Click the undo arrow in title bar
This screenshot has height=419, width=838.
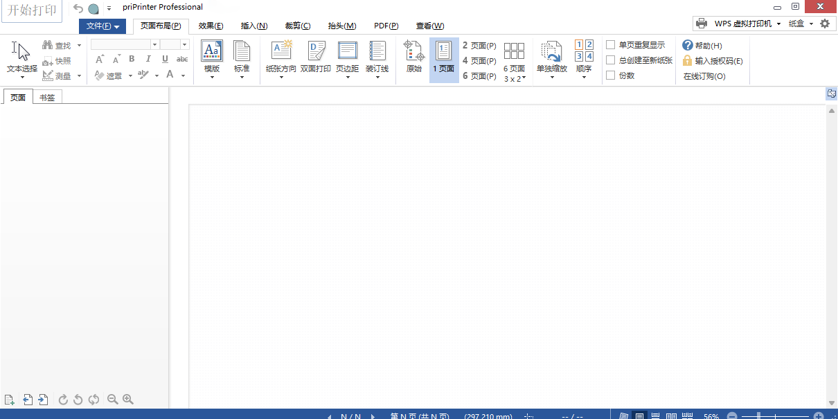78,8
